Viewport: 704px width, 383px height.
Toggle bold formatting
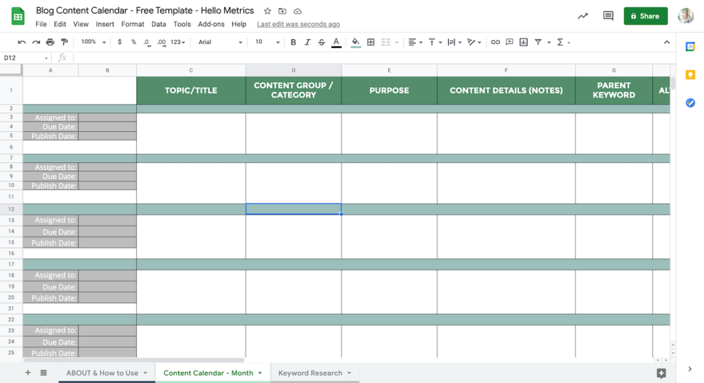click(x=293, y=42)
